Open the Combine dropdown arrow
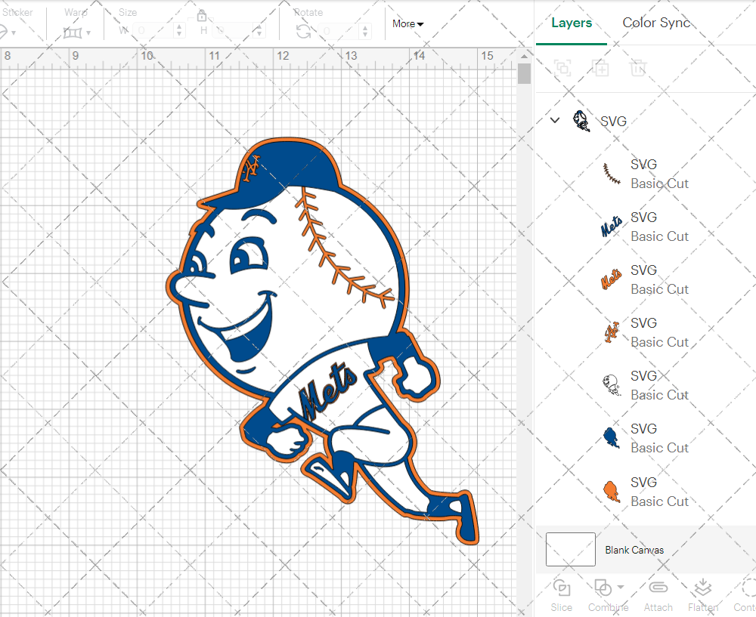The image size is (756, 617). click(621, 587)
